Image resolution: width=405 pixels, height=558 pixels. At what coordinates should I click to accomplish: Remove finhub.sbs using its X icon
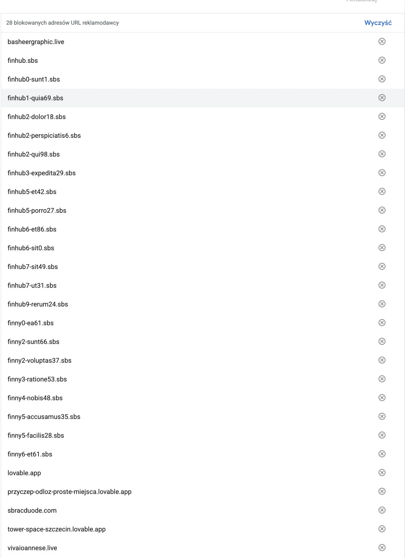382,60
